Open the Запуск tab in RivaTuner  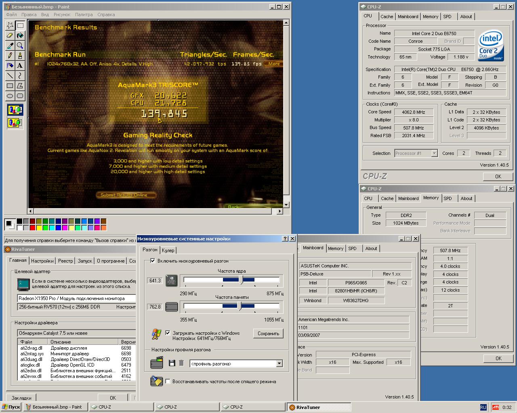coord(85,261)
